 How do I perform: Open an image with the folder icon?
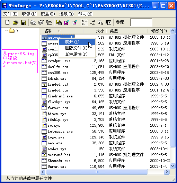click(16, 22)
